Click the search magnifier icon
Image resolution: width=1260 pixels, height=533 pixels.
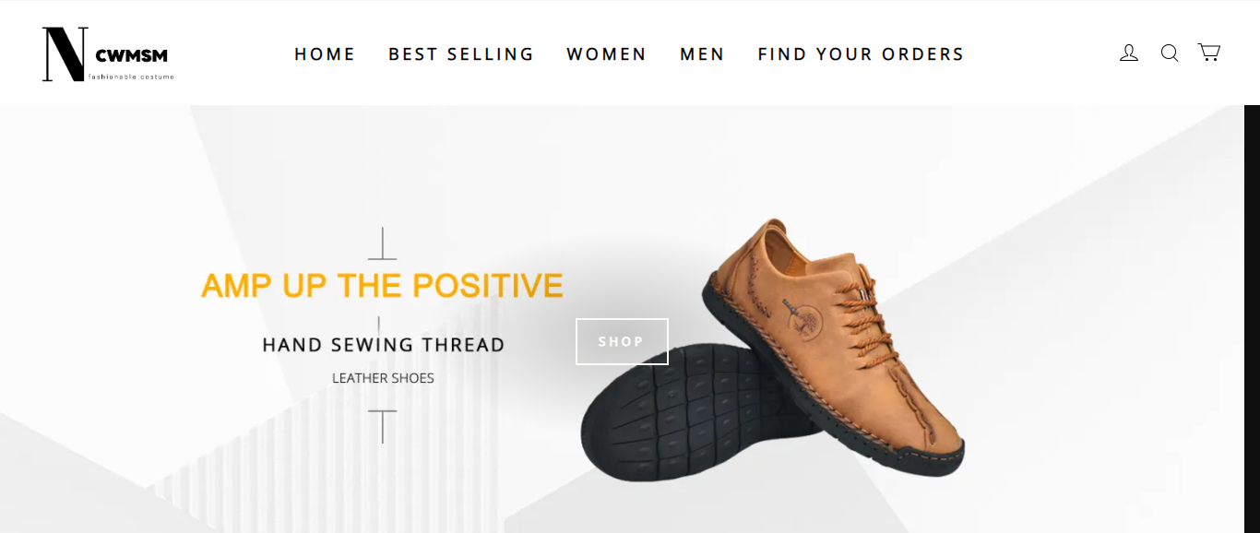[1170, 53]
